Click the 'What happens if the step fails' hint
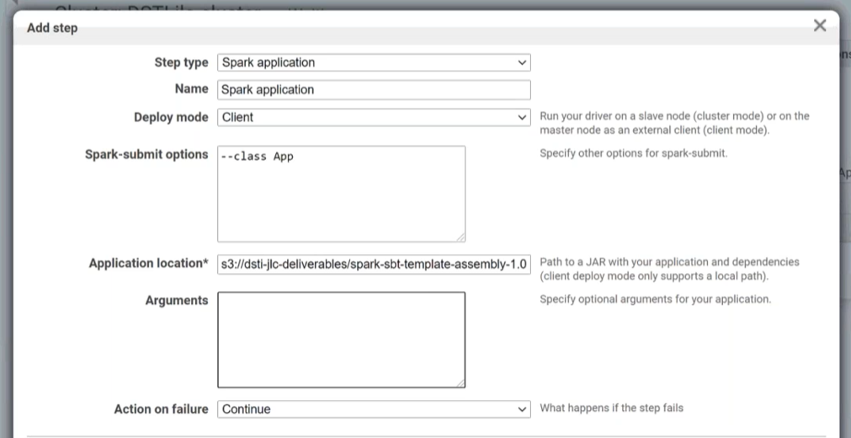 click(612, 409)
